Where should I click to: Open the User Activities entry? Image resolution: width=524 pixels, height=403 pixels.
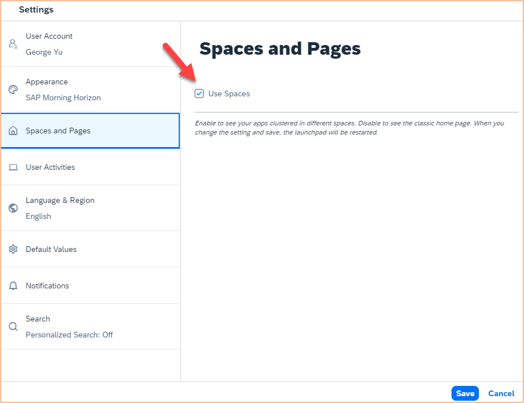[x=91, y=167]
